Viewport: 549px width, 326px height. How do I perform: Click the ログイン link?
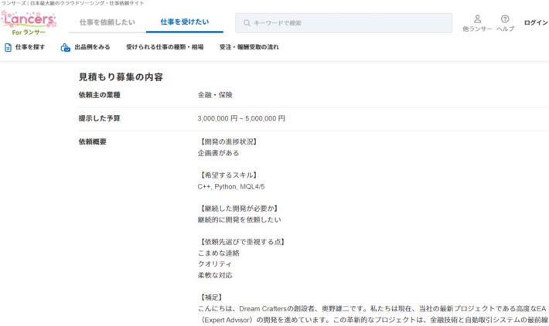click(x=536, y=22)
